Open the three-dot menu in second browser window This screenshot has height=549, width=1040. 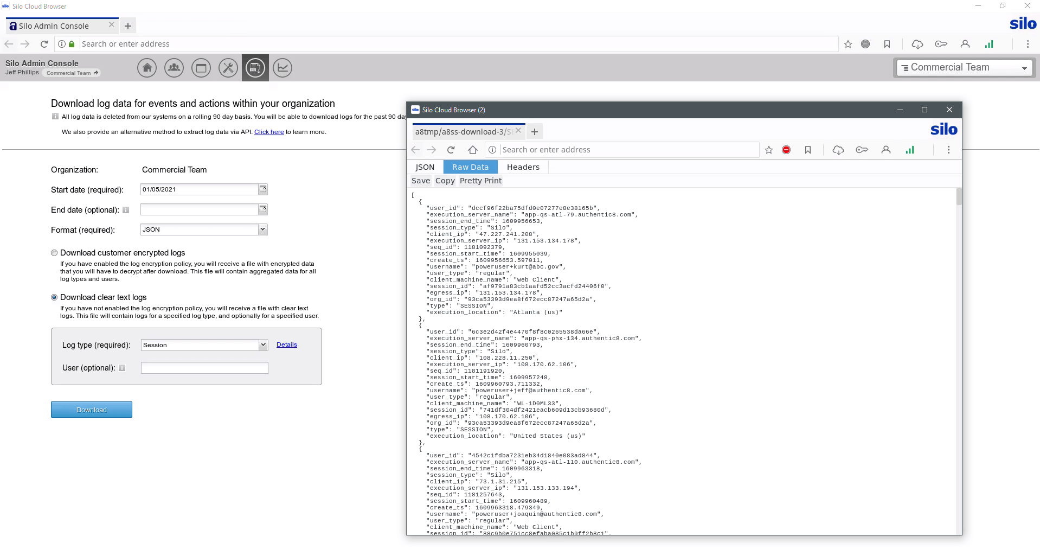(949, 150)
